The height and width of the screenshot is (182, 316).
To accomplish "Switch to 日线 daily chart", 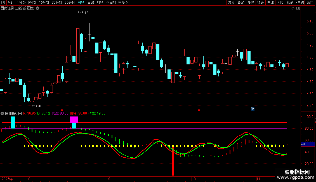I will [81, 3].
